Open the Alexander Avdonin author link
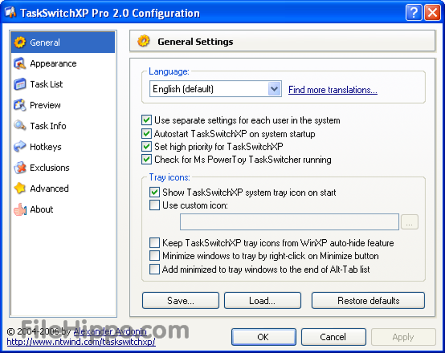This screenshot has width=445, height=353. 110,331
